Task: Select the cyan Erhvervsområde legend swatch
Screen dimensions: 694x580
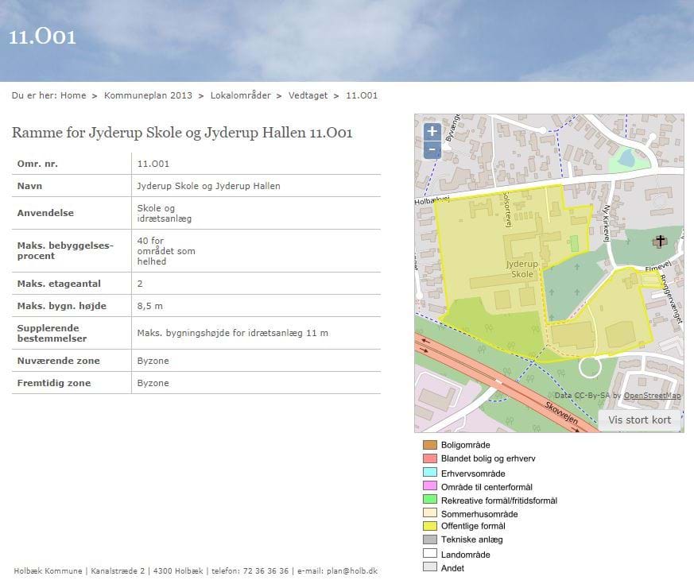Action: [x=430, y=473]
